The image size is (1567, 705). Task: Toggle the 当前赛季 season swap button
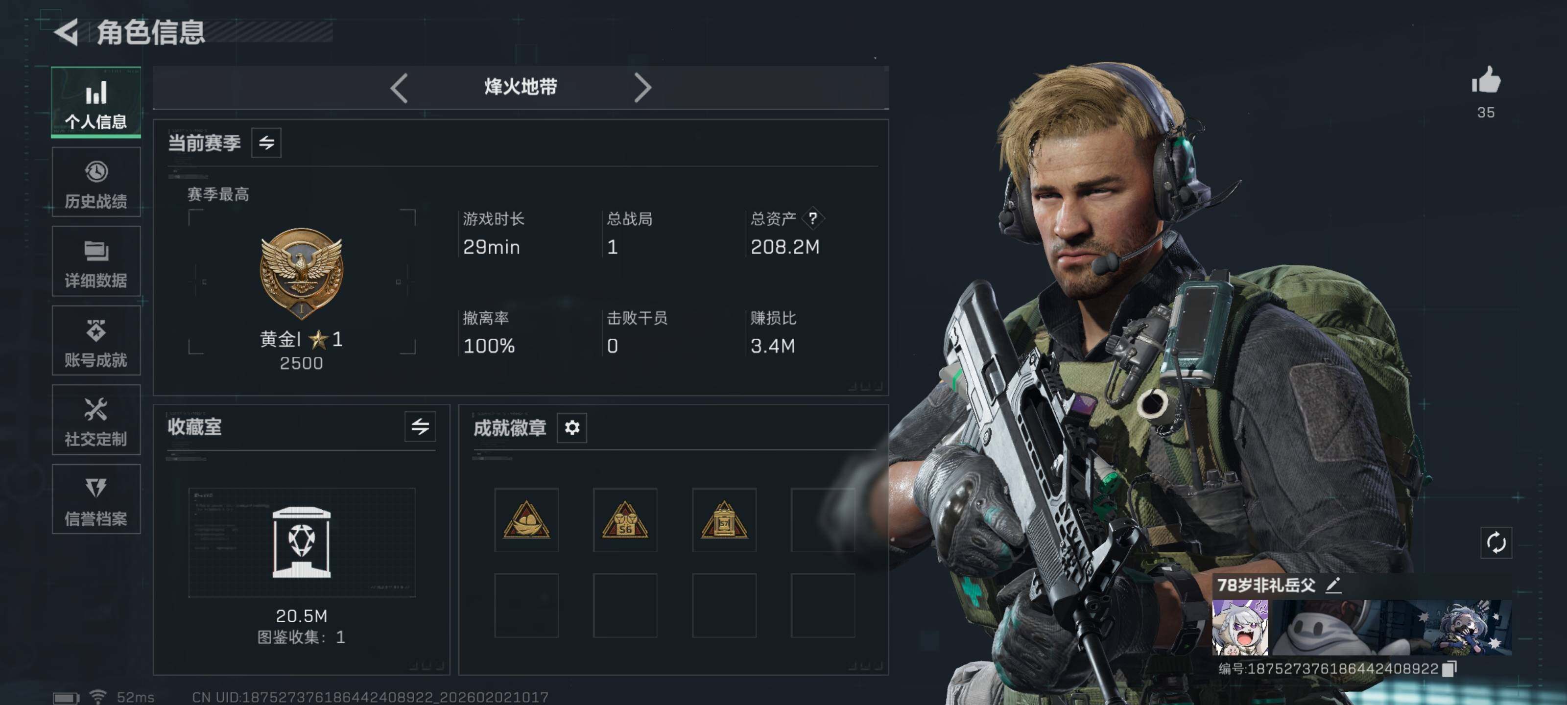point(266,143)
